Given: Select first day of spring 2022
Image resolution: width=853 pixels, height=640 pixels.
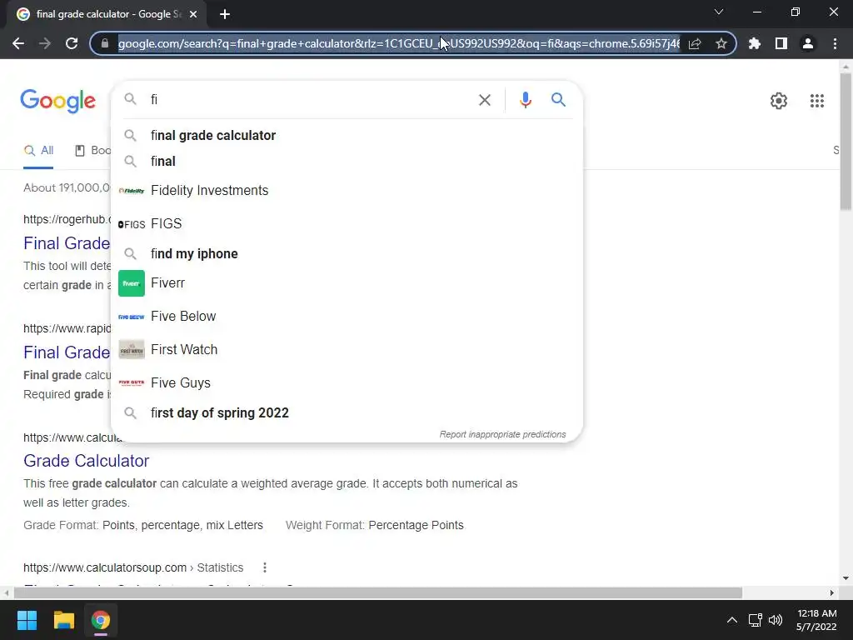Looking at the screenshot, I should click(347, 413).
